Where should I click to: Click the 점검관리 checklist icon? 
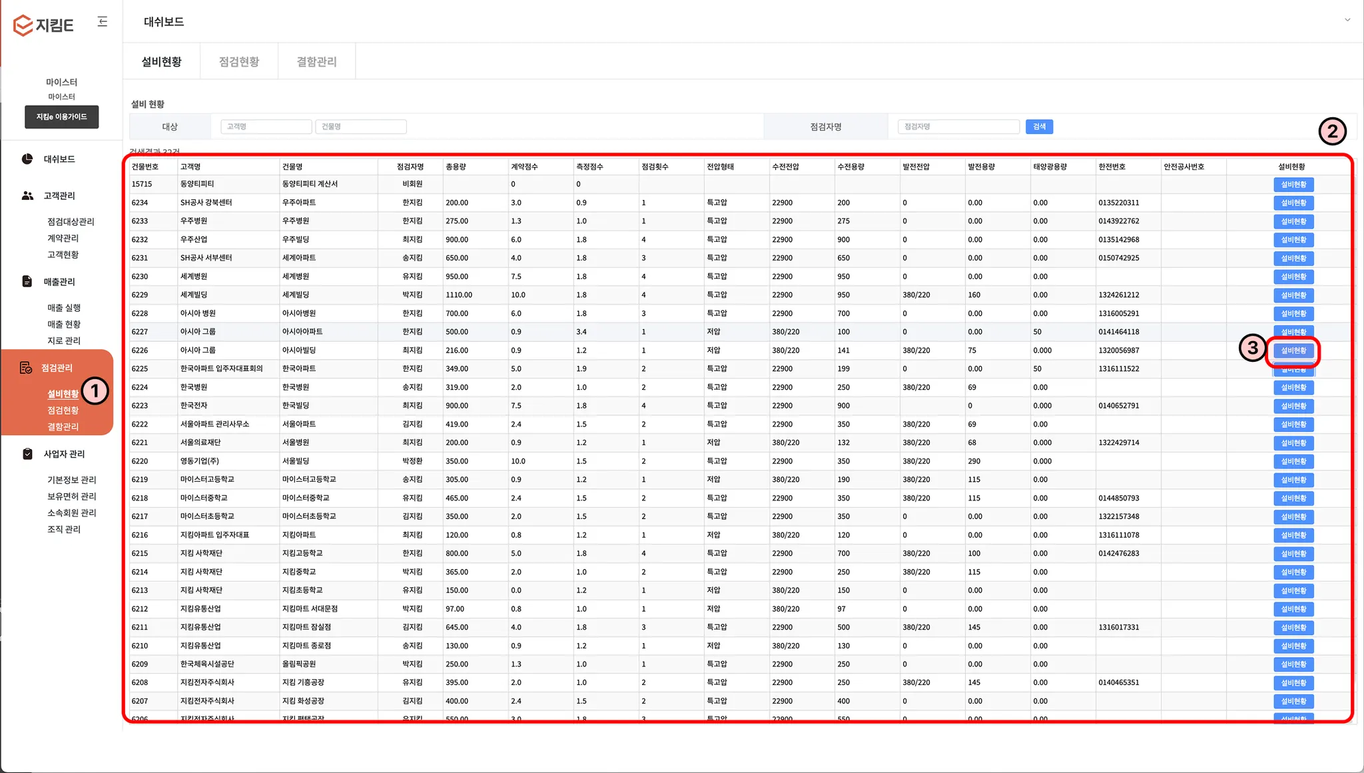[x=26, y=367]
